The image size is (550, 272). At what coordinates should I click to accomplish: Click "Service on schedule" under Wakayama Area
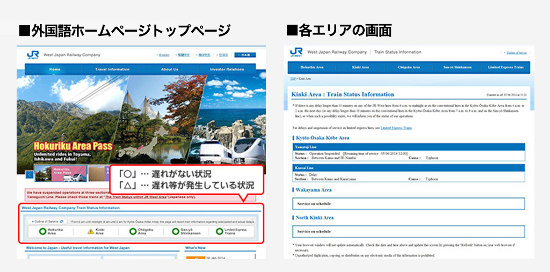tap(409, 204)
